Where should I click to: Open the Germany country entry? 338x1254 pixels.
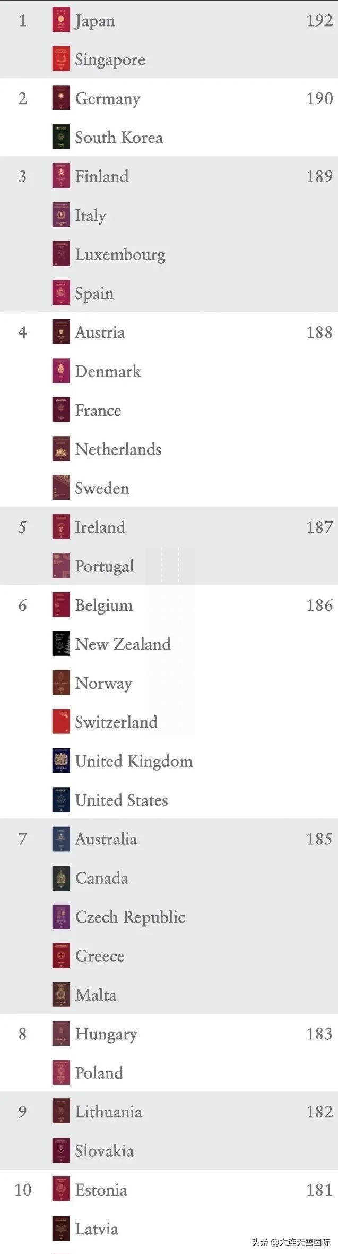(x=108, y=98)
